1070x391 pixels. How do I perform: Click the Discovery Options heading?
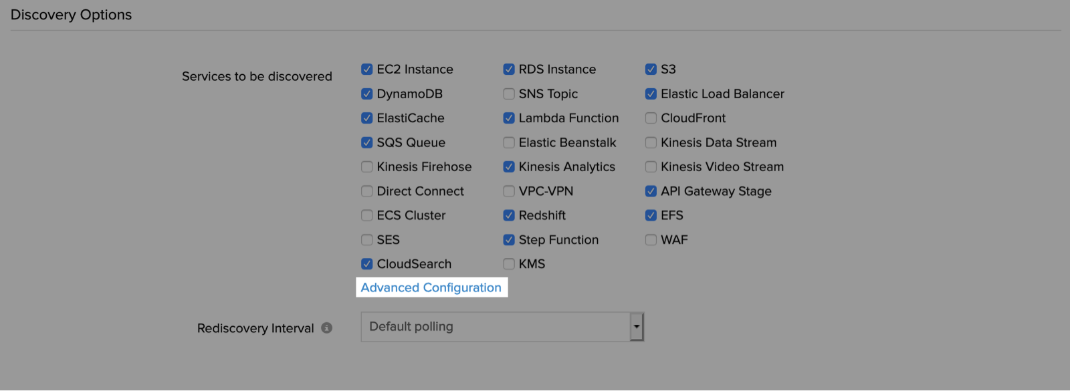72,15
